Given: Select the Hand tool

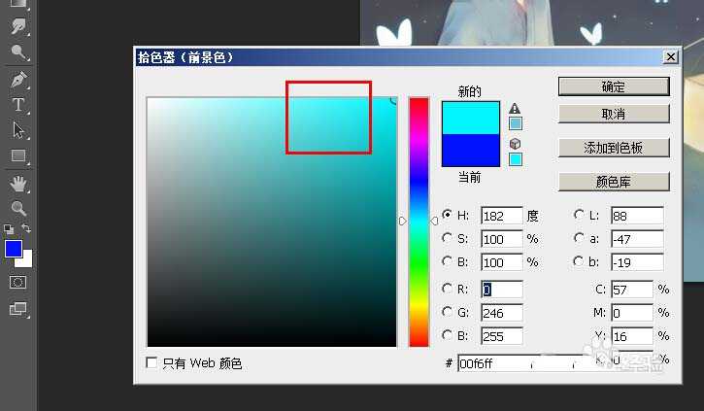Looking at the screenshot, I should tap(17, 183).
